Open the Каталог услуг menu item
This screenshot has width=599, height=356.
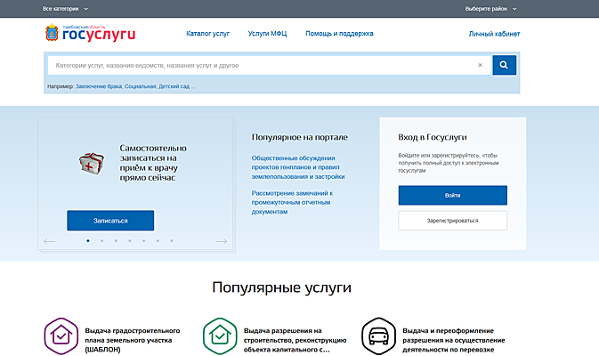tap(208, 34)
